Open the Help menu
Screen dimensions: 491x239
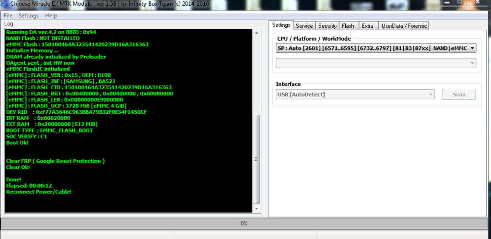[51, 15]
